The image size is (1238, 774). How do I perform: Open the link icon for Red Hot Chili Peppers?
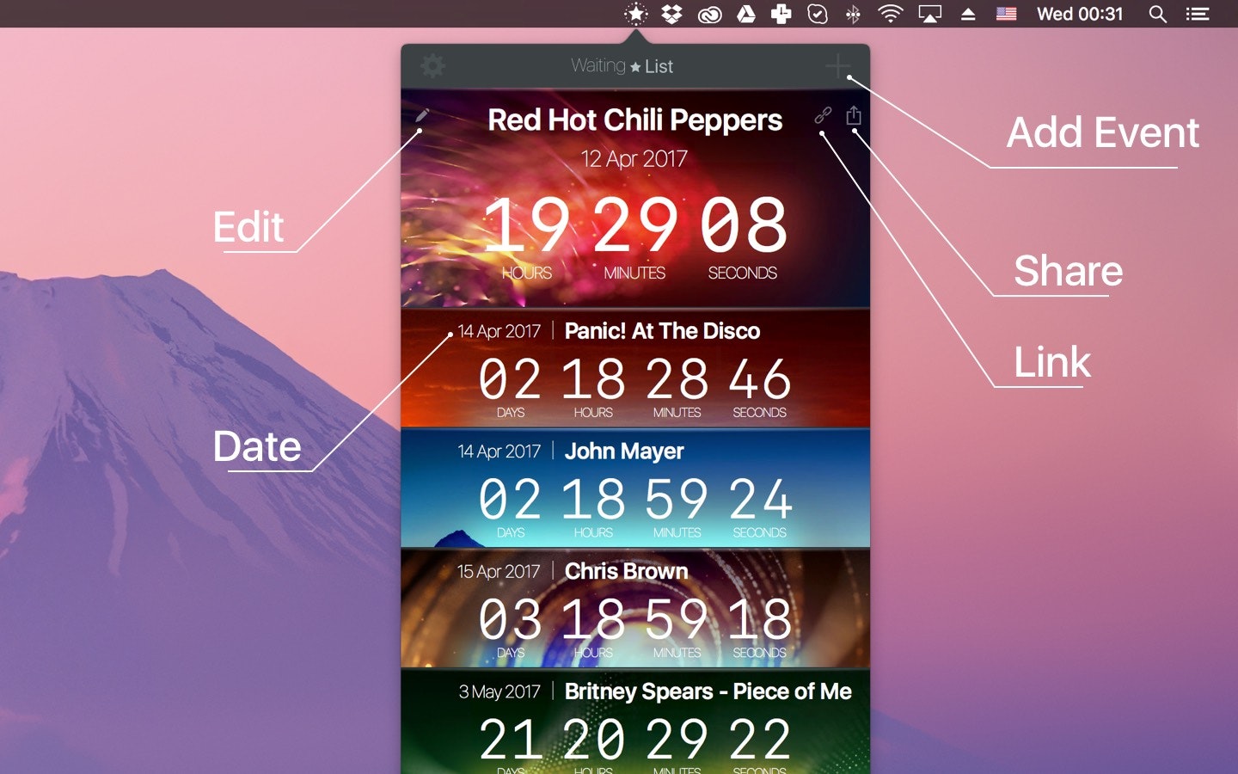tap(823, 115)
